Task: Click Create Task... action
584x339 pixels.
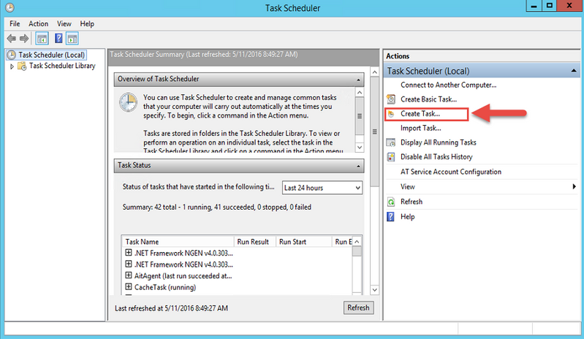Action: click(420, 114)
